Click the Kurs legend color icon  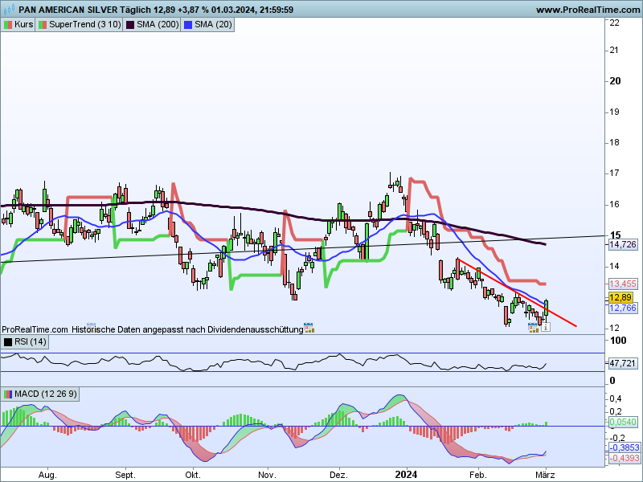tap(8, 25)
